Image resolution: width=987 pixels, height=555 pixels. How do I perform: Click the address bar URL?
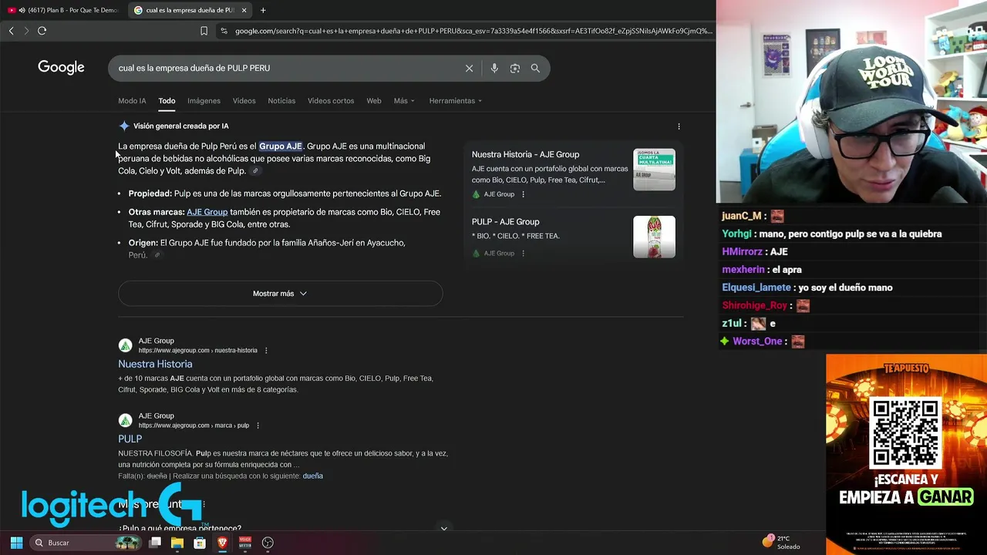(x=473, y=31)
